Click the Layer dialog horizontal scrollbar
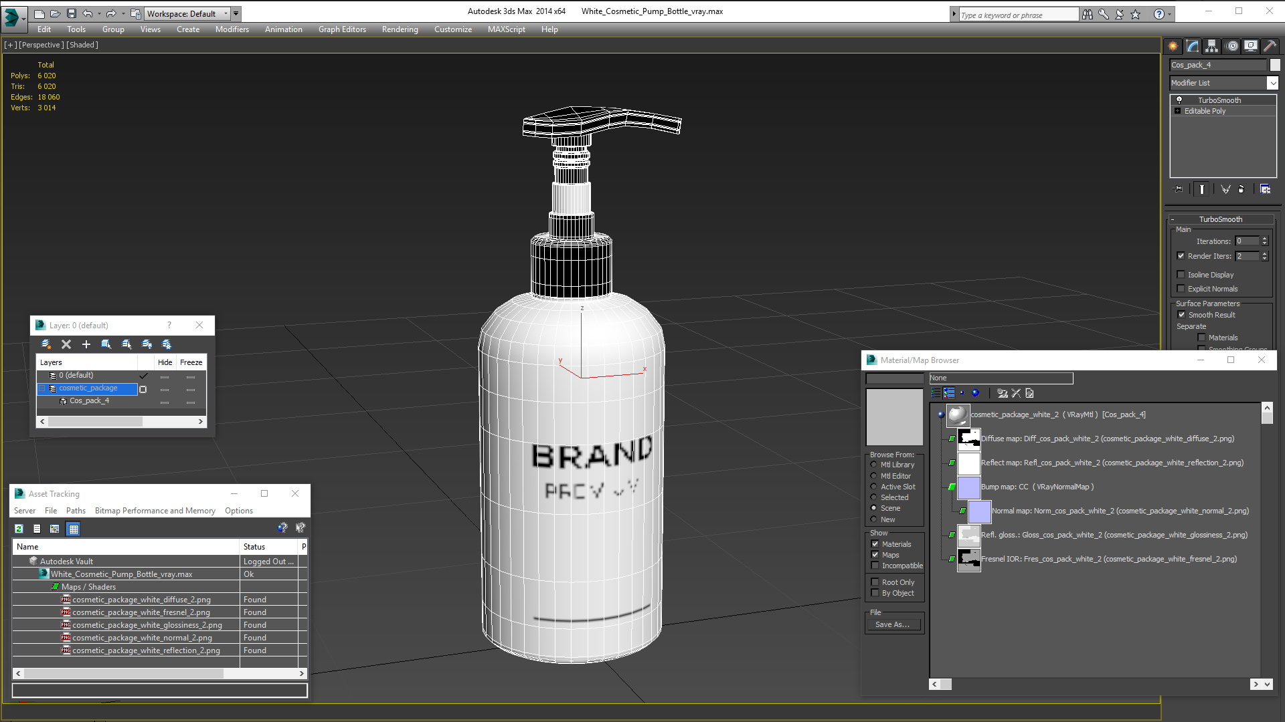 click(121, 422)
